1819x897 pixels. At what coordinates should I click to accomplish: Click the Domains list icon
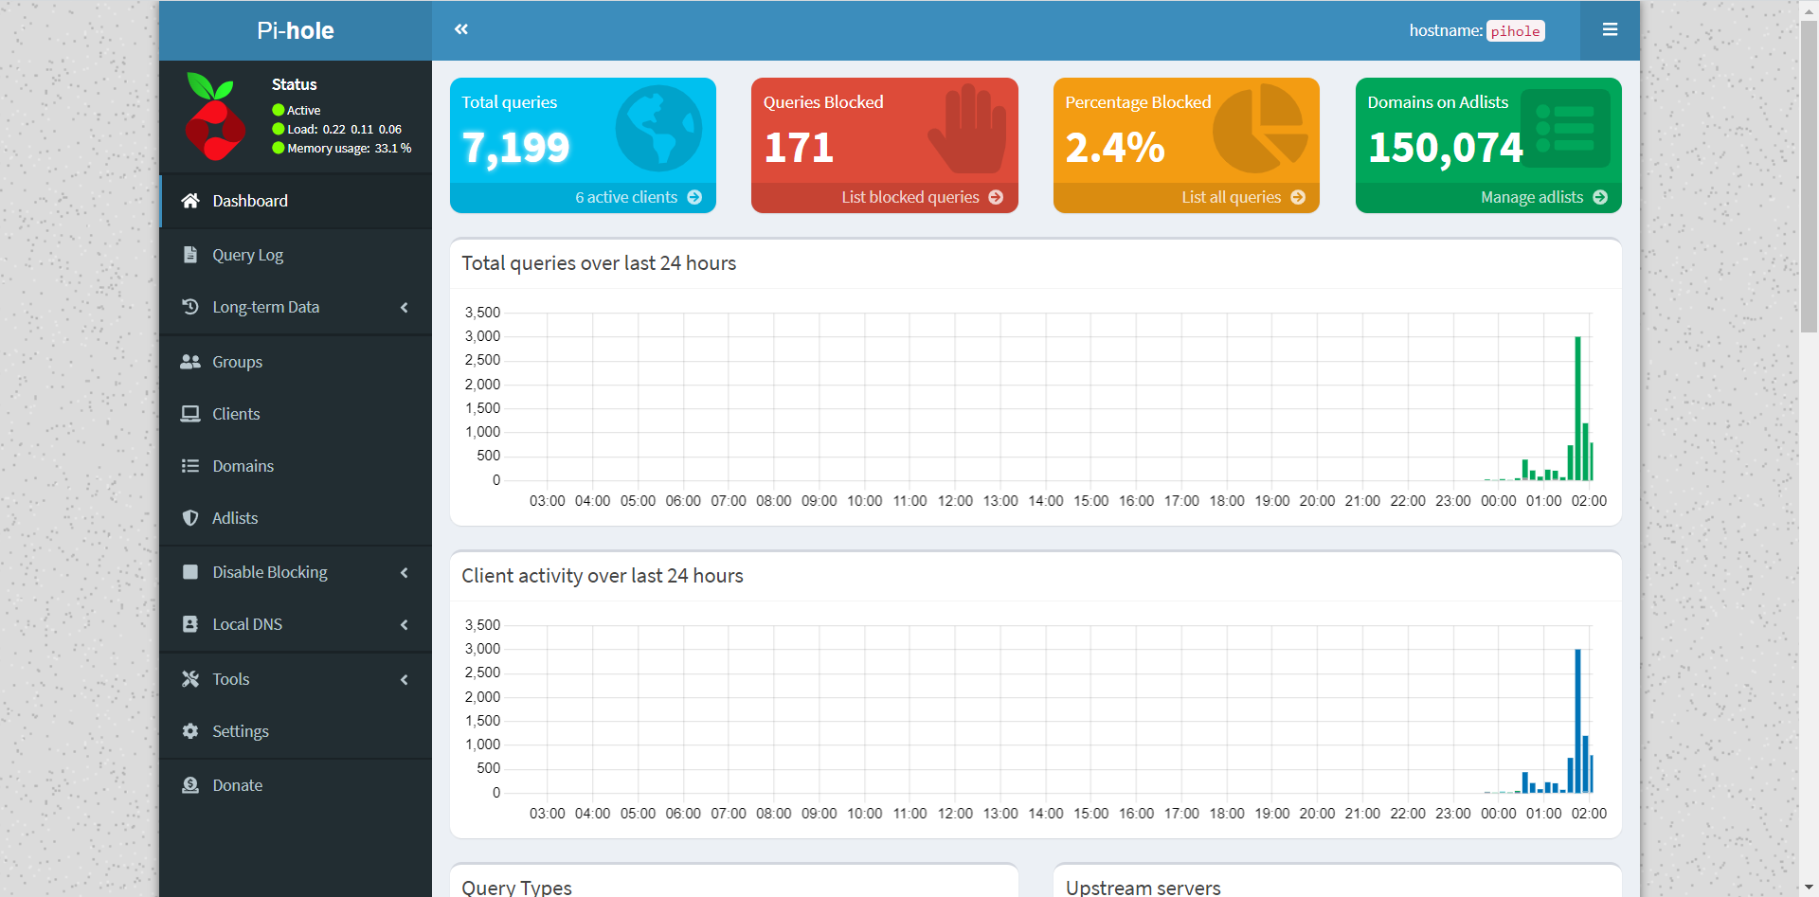(190, 466)
